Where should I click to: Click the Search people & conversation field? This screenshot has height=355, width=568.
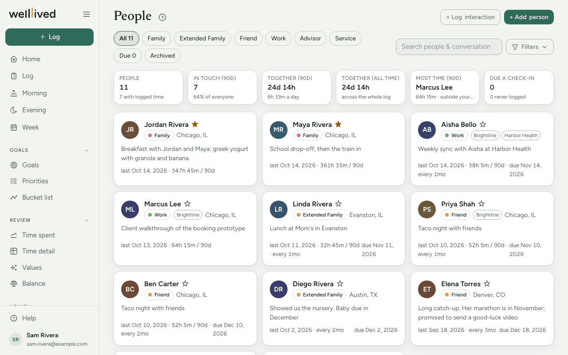pyautogui.click(x=449, y=47)
